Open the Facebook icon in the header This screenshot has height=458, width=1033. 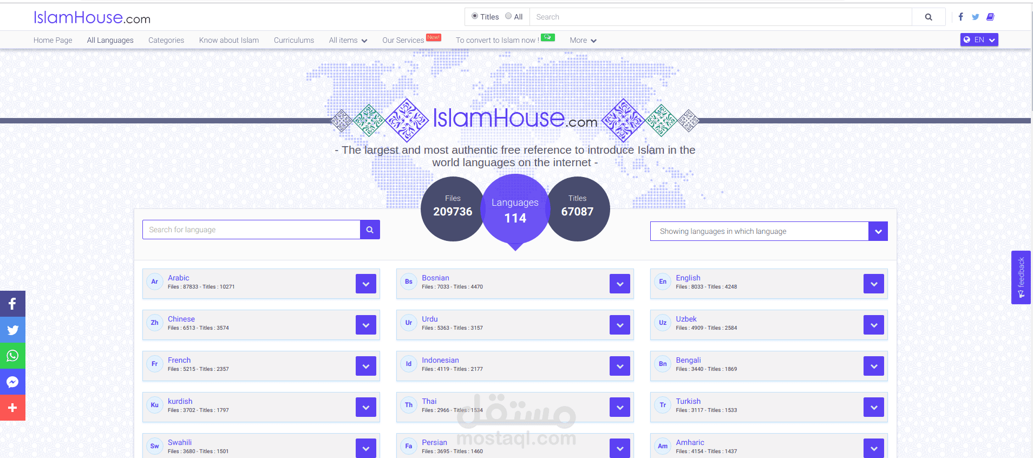coord(960,17)
